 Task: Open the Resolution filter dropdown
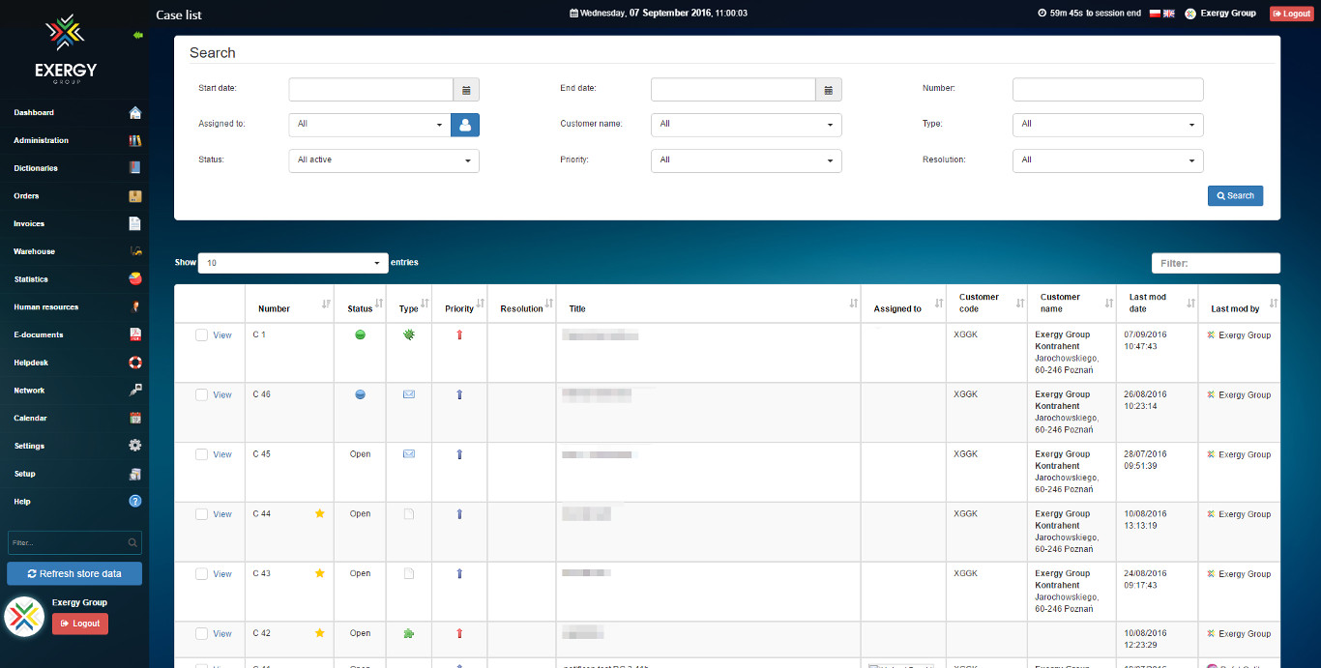pyautogui.click(x=1108, y=160)
